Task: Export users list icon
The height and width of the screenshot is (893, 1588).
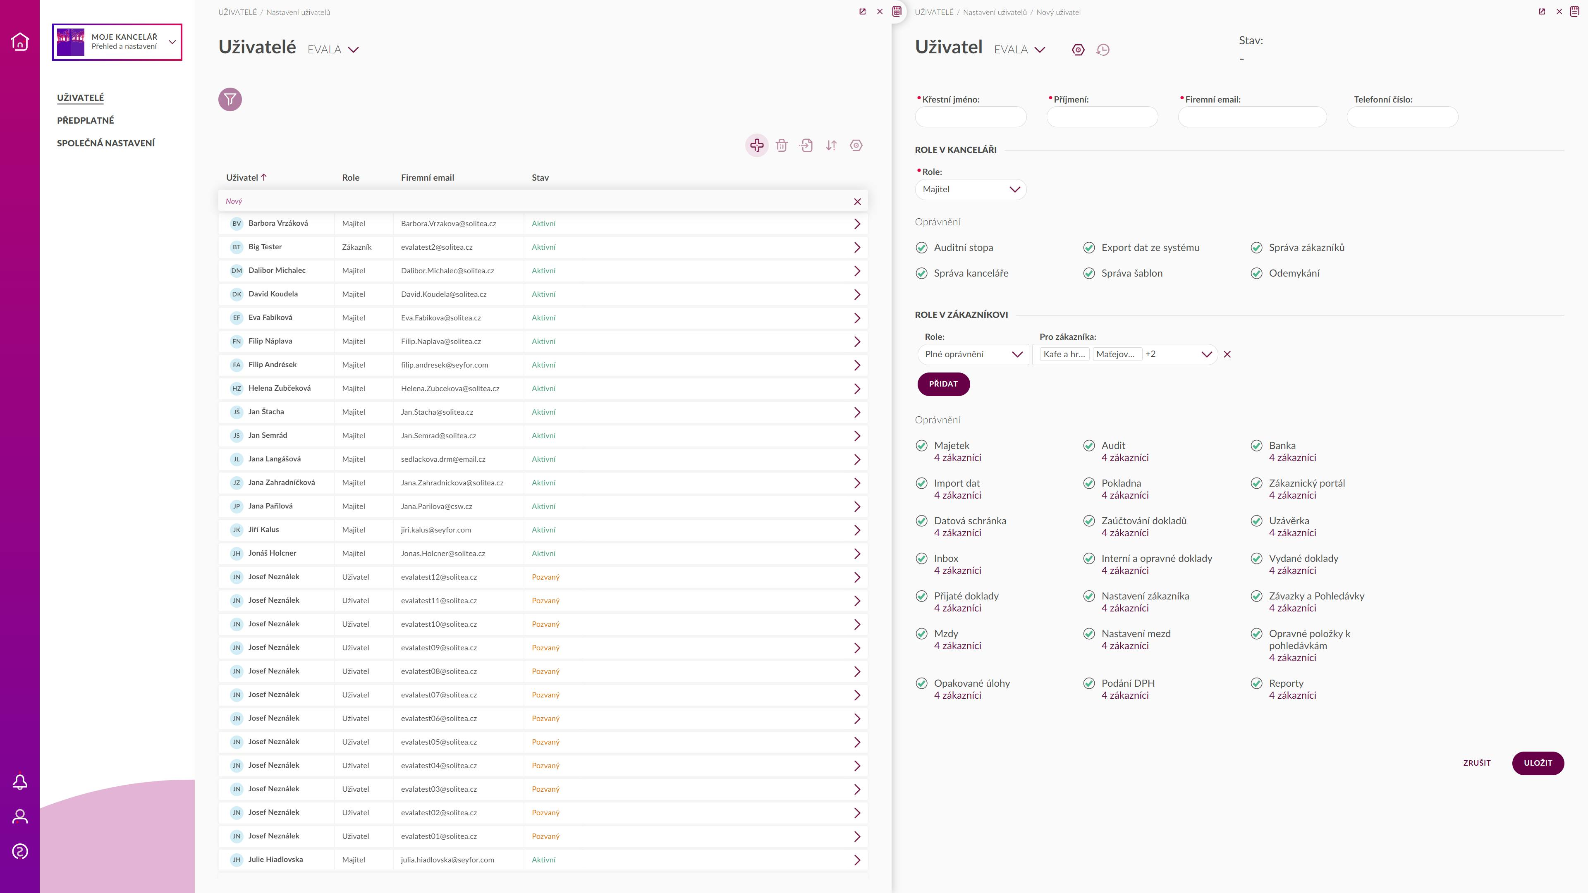Action: (x=806, y=146)
